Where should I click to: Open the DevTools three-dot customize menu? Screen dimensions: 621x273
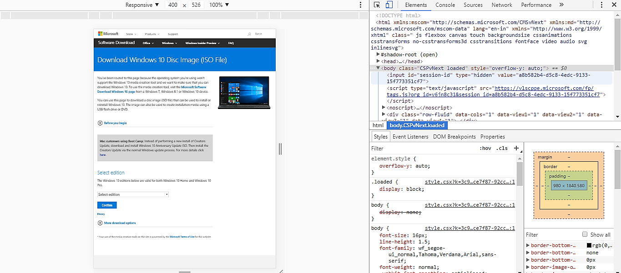point(601,5)
